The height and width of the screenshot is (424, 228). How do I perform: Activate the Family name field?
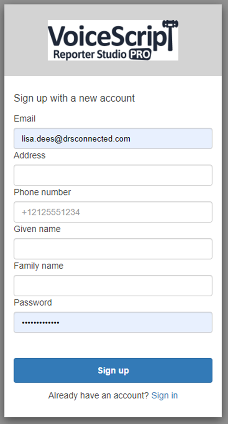click(113, 286)
